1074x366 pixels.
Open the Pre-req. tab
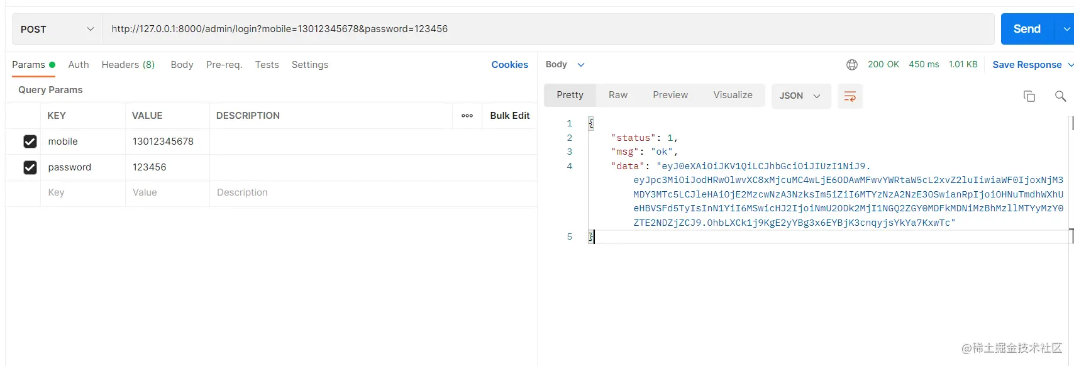pos(224,65)
